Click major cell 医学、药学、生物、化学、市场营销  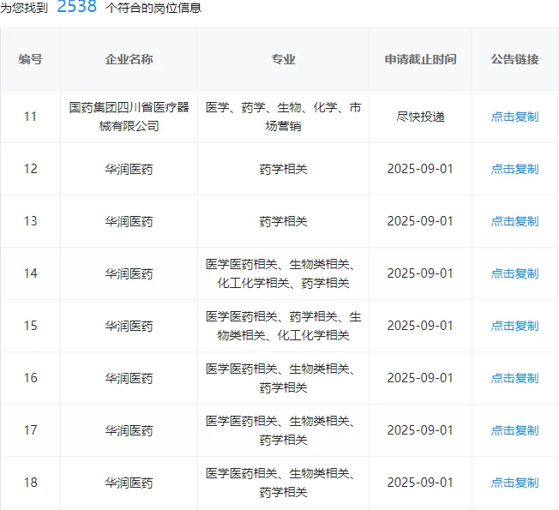click(x=284, y=117)
